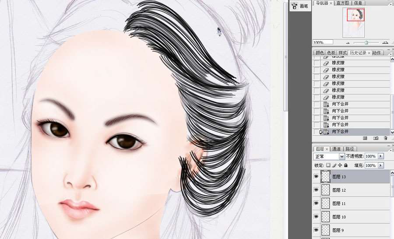Create new snapshot with camera icon

point(376,138)
